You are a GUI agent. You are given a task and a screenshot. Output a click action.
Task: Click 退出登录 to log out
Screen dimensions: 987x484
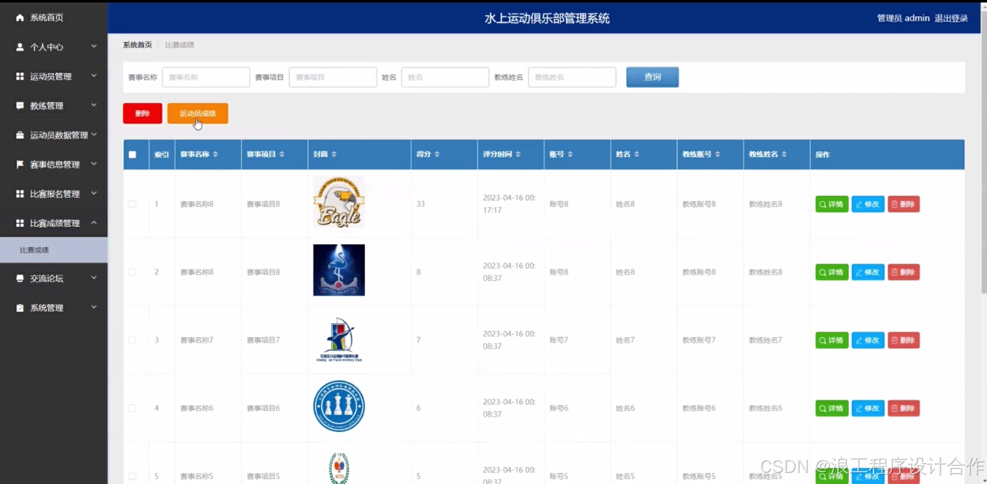pos(951,18)
